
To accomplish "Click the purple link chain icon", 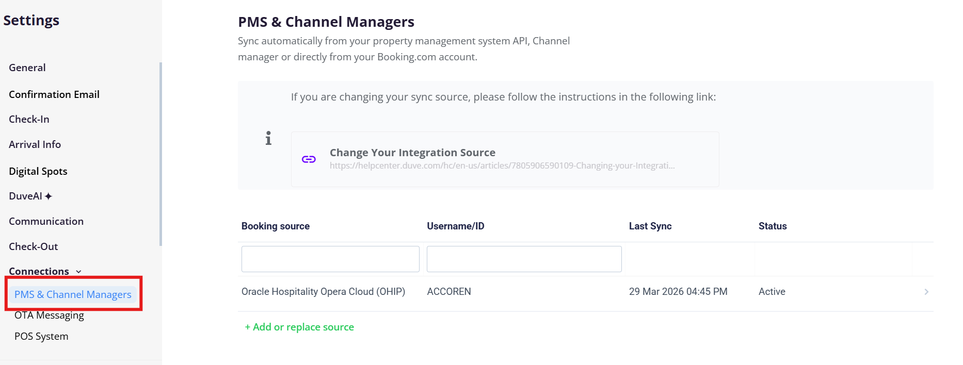I will click(309, 159).
